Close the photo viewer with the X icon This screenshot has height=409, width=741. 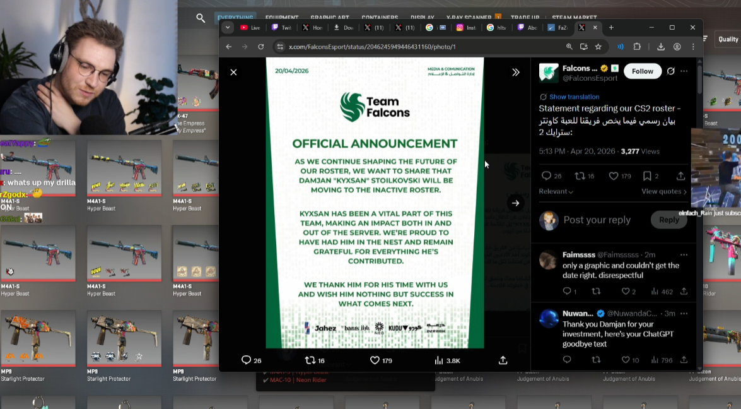(233, 73)
